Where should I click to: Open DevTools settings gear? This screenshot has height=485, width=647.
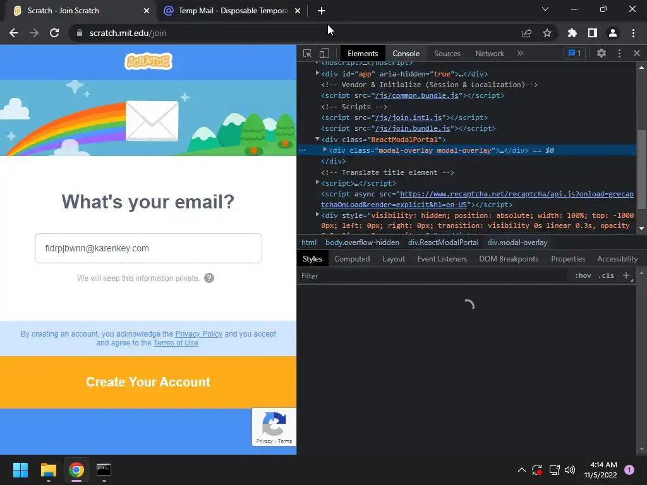[x=602, y=53]
